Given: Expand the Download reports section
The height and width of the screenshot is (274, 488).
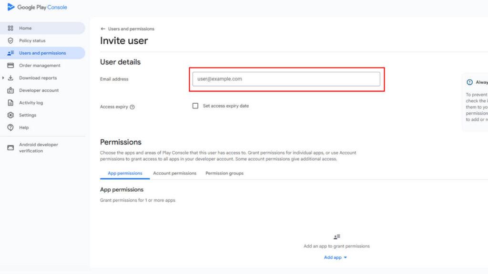Looking at the screenshot, I should (4, 78).
